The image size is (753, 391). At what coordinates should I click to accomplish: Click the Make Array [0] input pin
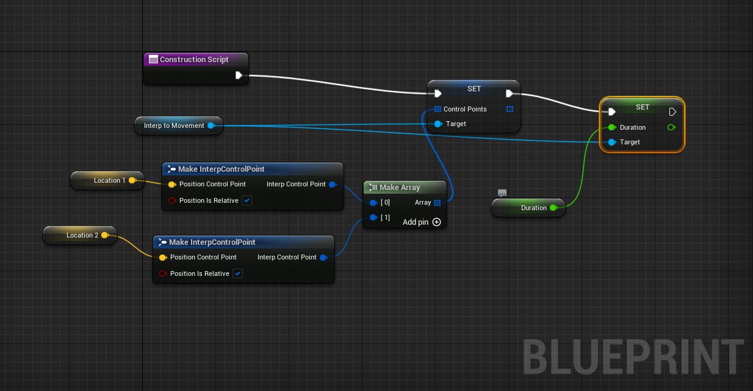click(373, 203)
